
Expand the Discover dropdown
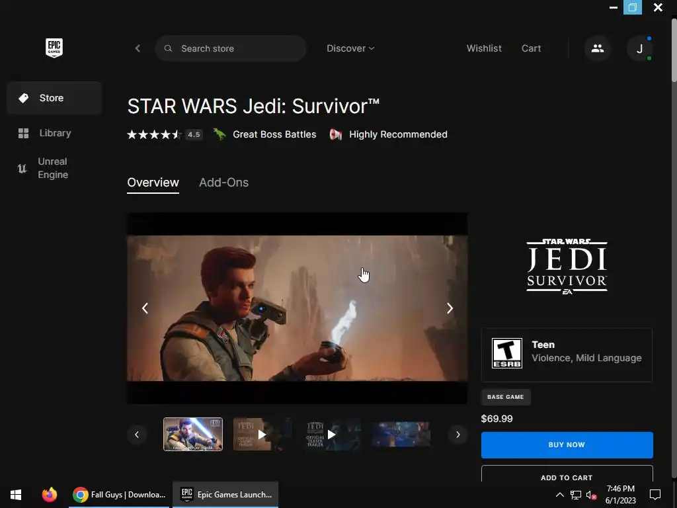click(350, 48)
